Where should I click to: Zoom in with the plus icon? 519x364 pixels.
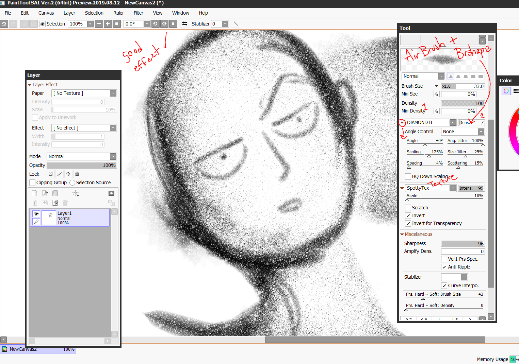tap(108, 24)
